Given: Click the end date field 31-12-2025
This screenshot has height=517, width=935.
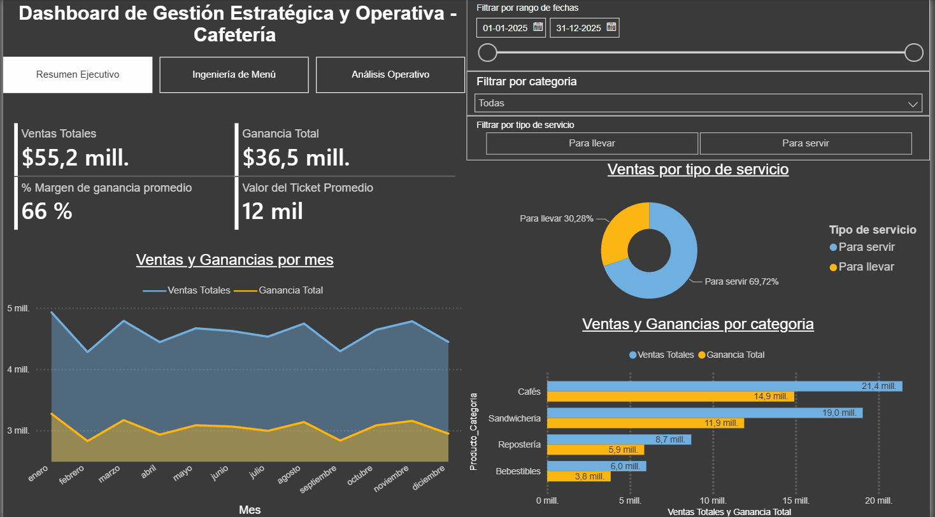Looking at the screenshot, I should click(x=585, y=27).
